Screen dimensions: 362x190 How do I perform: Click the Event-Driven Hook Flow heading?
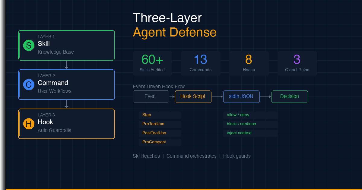pyautogui.click(x=159, y=87)
